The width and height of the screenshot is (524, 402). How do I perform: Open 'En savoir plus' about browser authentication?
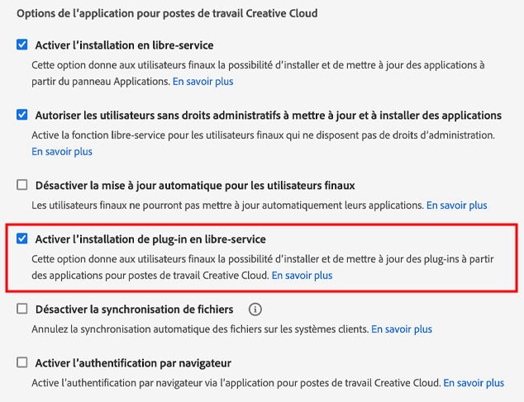(474, 383)
